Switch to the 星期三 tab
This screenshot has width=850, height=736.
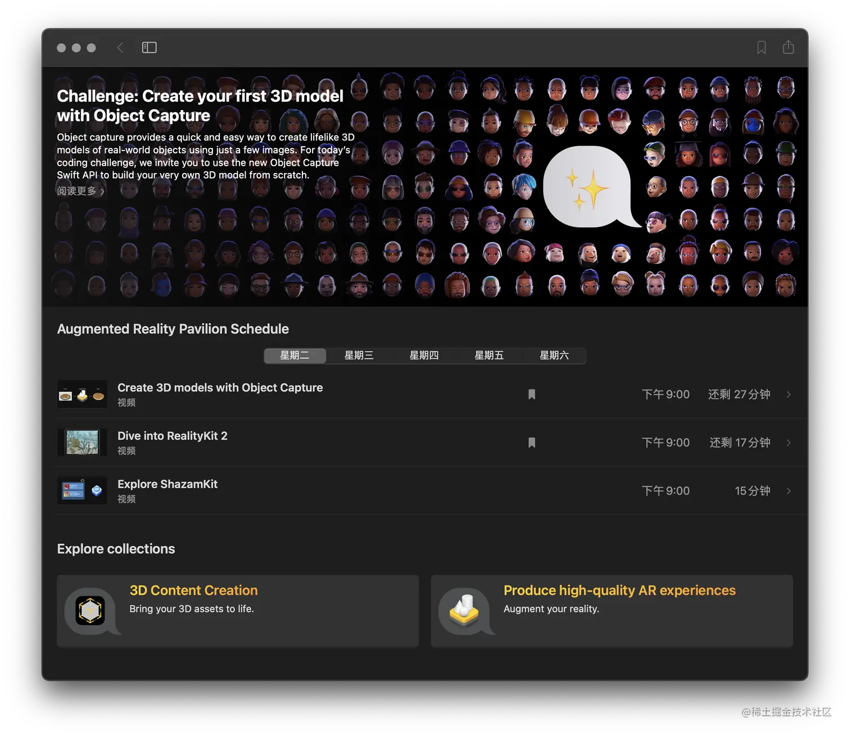[359, 356]
